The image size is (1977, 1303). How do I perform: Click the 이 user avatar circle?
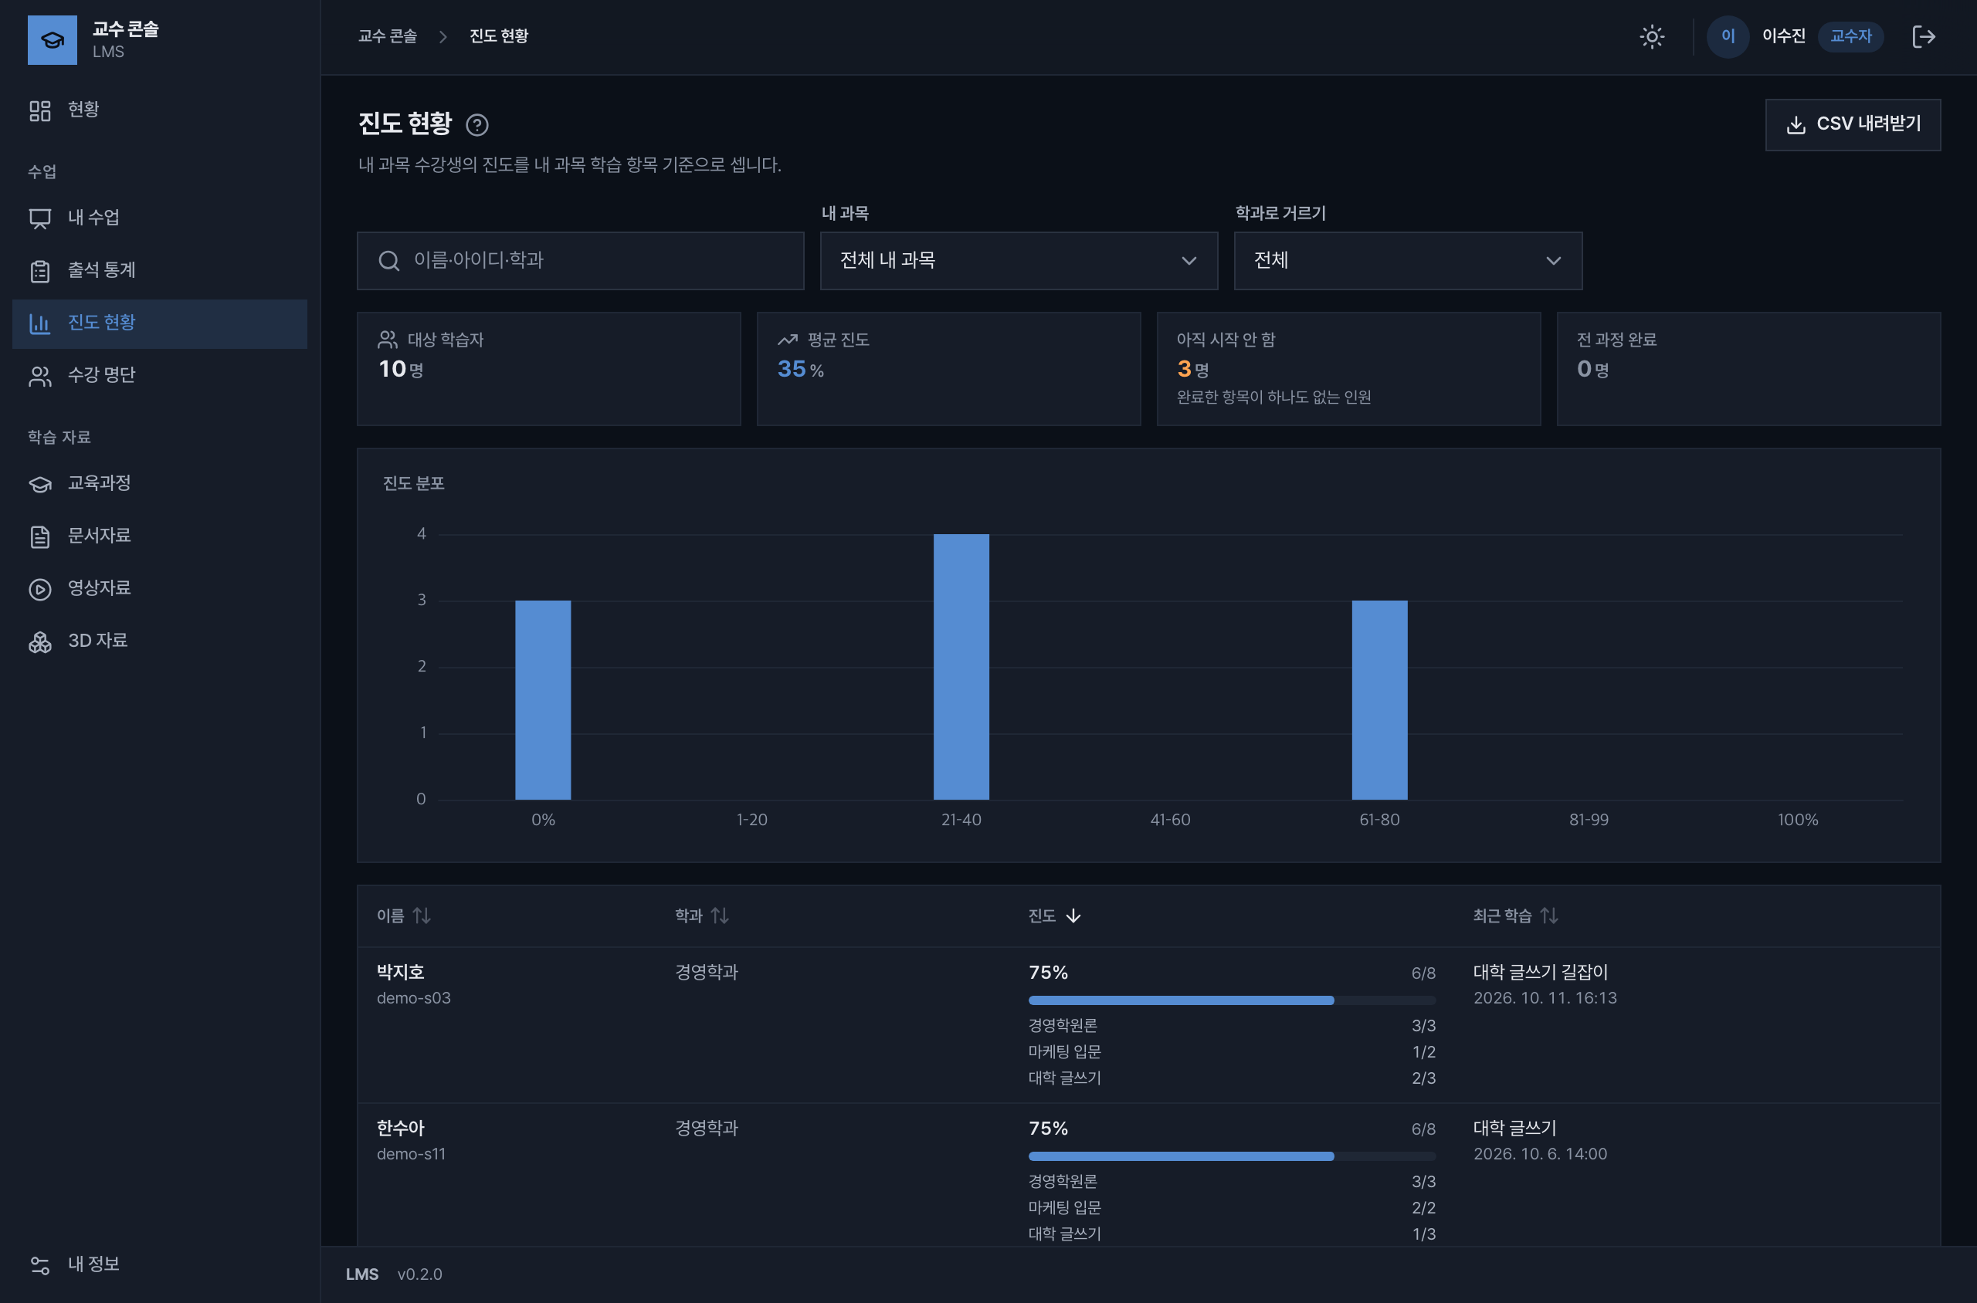pos(1728,36)
